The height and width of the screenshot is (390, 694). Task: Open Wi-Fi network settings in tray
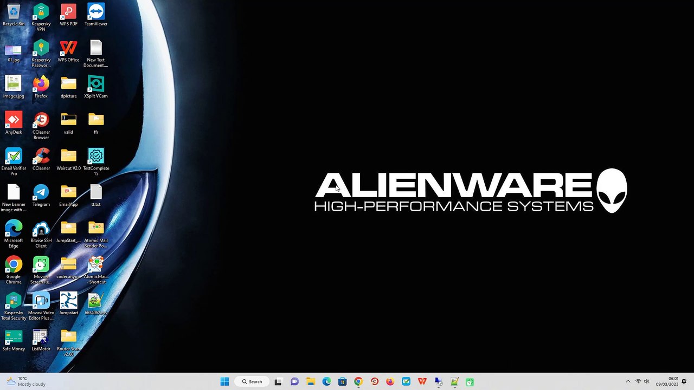[x=638, y=381]
